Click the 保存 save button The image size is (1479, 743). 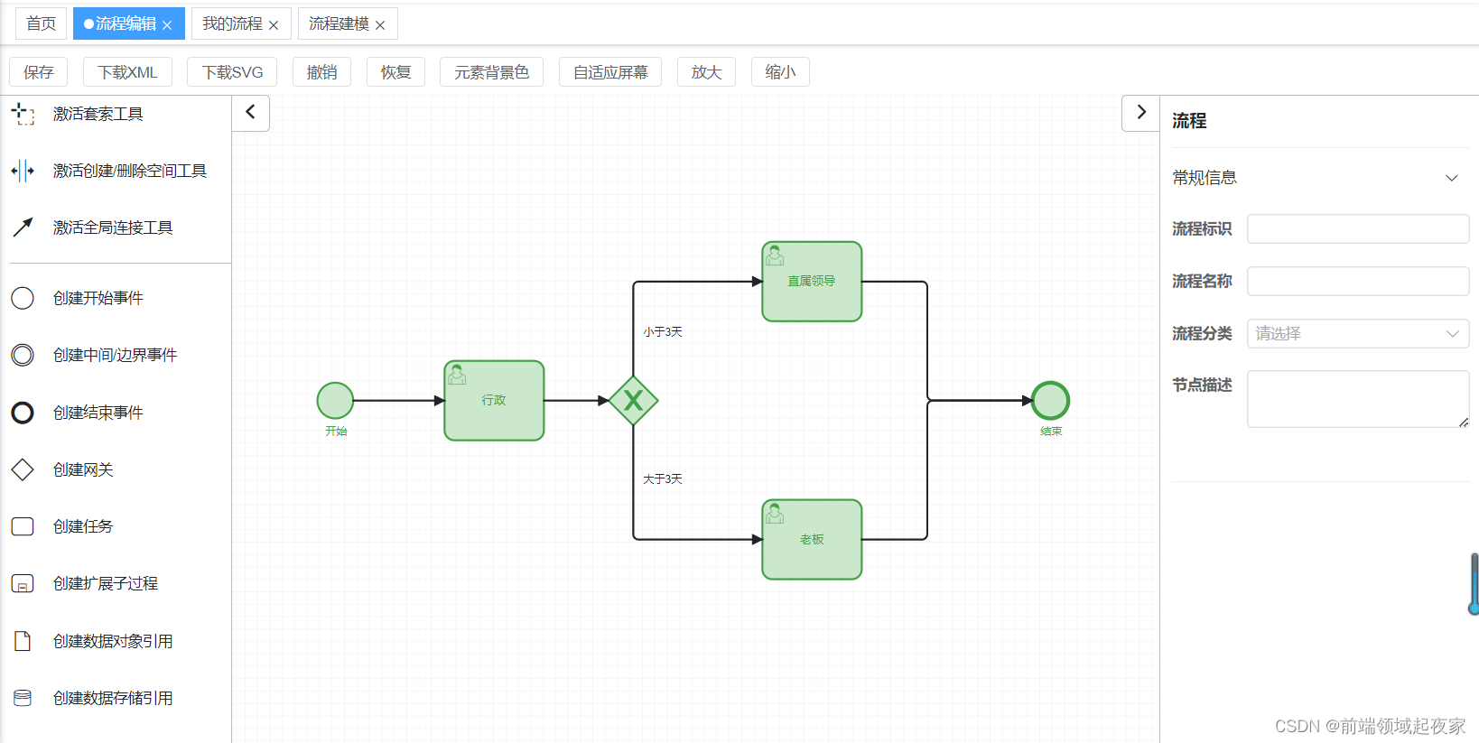tap(38, 71)
